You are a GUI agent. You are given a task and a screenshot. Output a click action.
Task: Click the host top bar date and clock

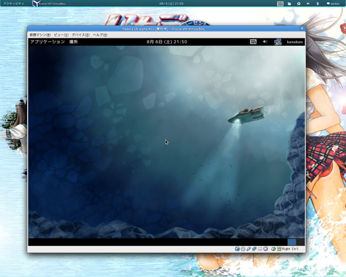(171, 3)
